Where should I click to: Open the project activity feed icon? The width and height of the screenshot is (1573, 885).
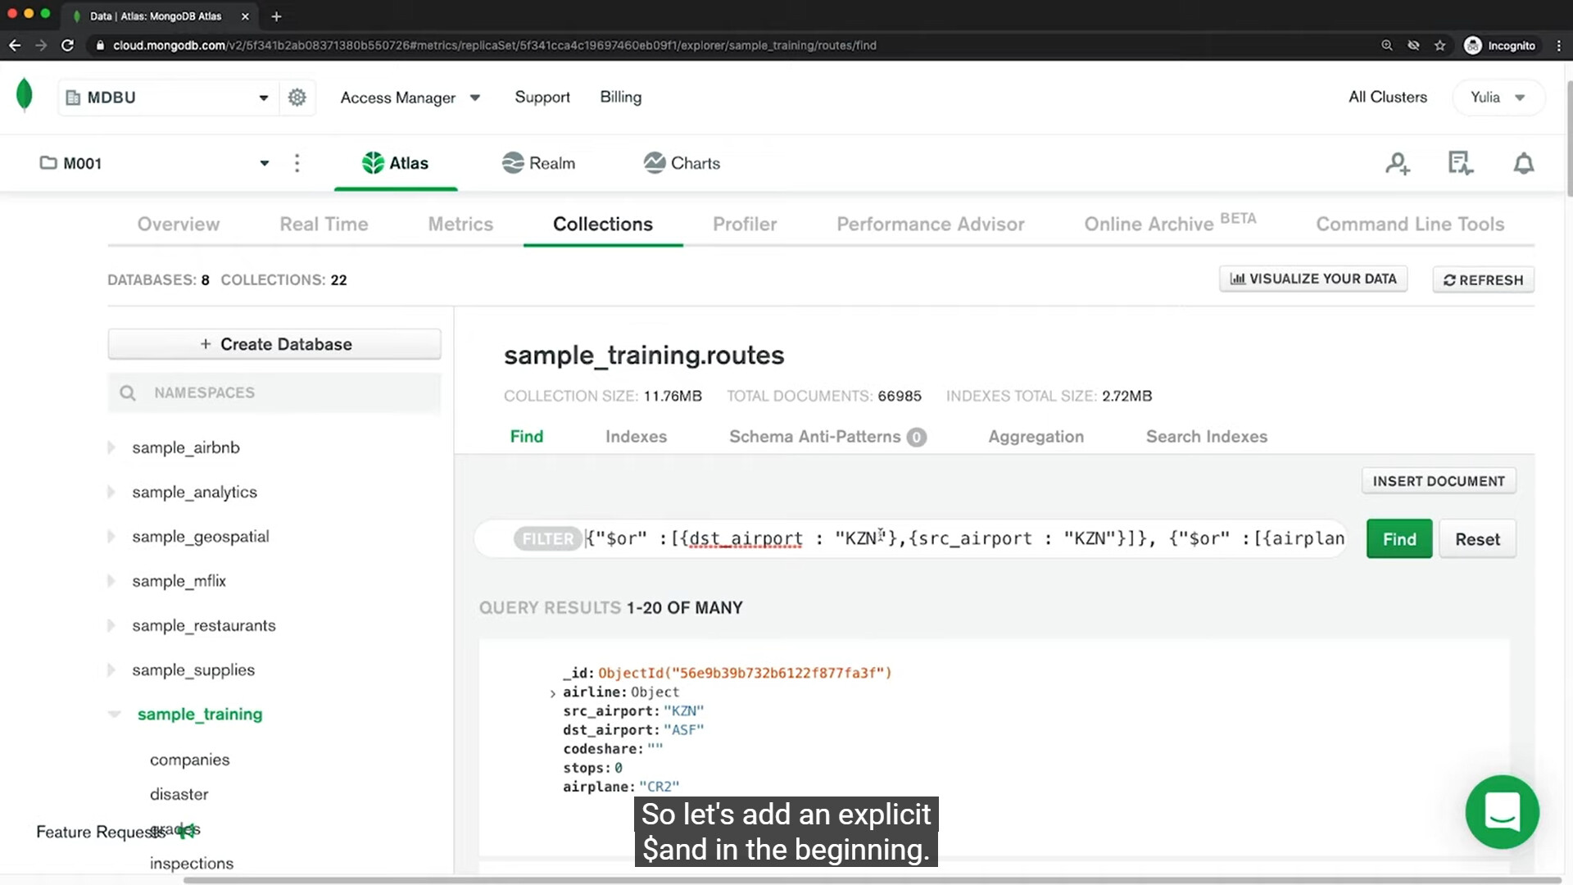click(1460, 163)
